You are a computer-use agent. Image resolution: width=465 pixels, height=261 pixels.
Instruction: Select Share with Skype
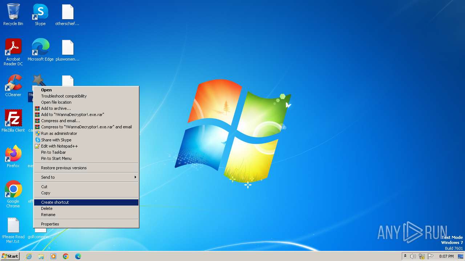point(86,140)
